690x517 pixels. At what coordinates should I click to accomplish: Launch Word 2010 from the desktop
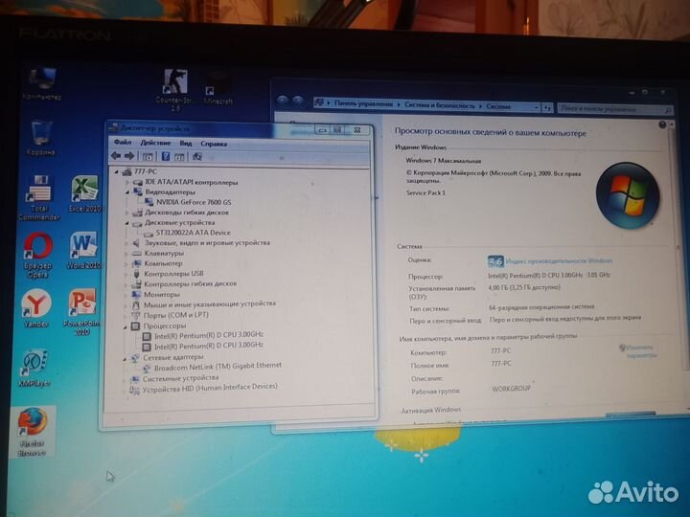click(x=83, y=247)
